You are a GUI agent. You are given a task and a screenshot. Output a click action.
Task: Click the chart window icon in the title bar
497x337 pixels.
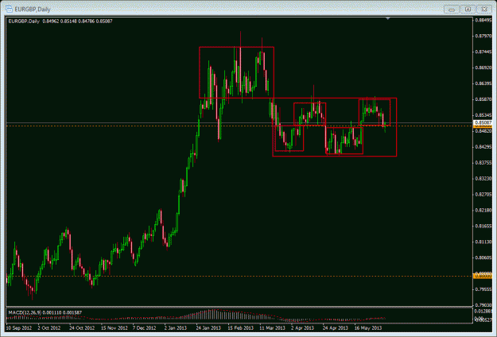click(9, 9)
